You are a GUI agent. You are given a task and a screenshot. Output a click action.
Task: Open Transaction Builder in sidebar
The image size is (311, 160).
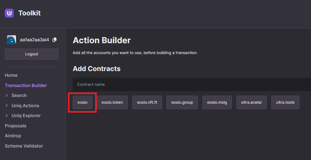26,85
